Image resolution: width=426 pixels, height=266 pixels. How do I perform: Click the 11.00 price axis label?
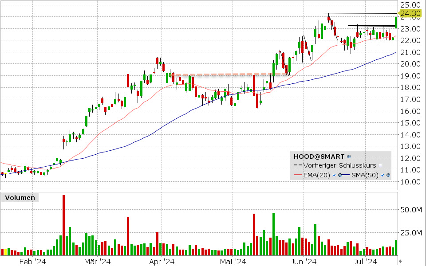click(411, 170)
